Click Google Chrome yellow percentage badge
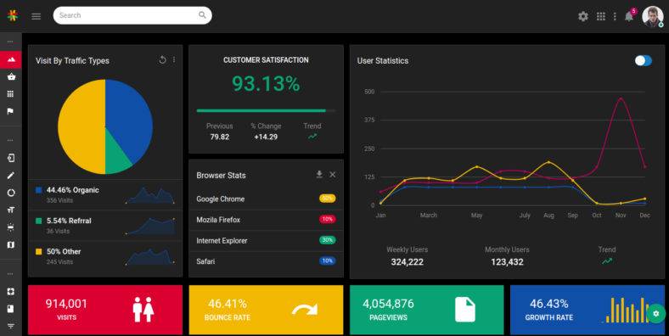Viewport: 669px width, 336px height. coord(327,199)
